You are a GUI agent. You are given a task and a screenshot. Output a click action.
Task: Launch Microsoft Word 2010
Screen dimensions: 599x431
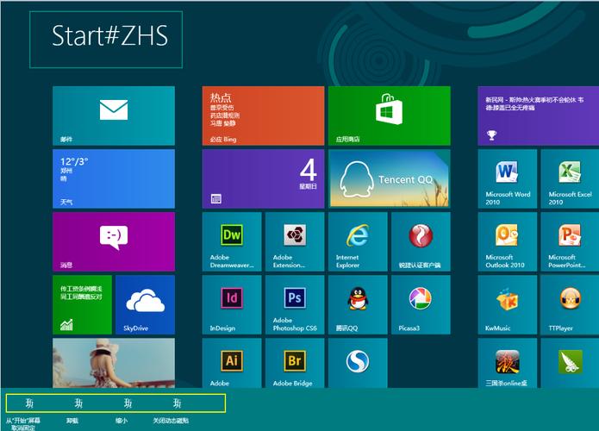[x=508, y=178]
